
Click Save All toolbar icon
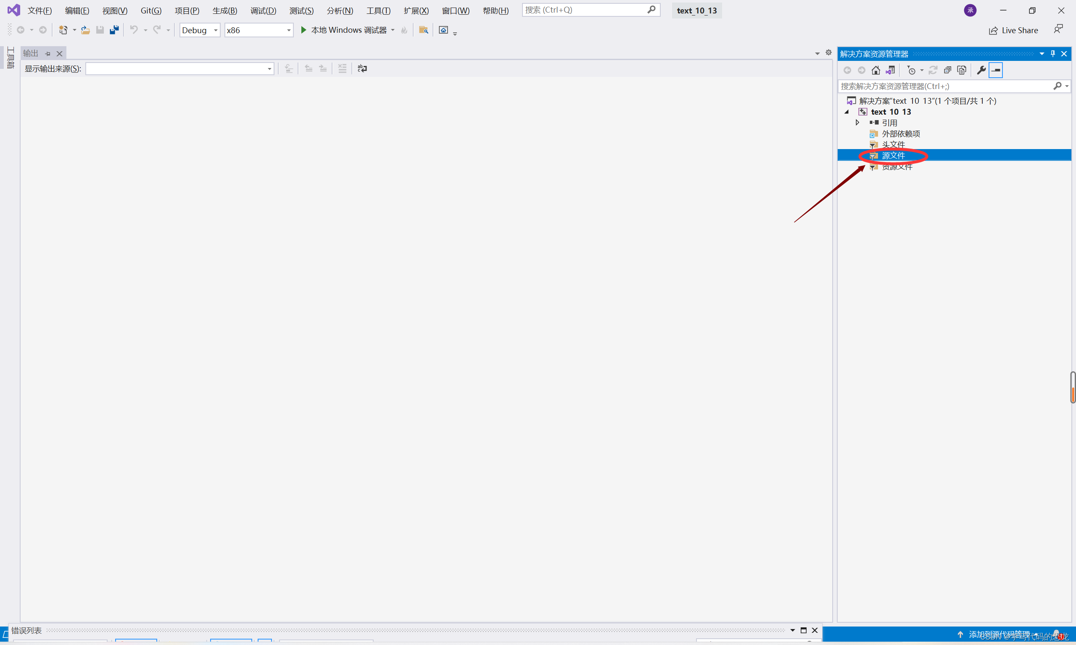pos(114,30)
